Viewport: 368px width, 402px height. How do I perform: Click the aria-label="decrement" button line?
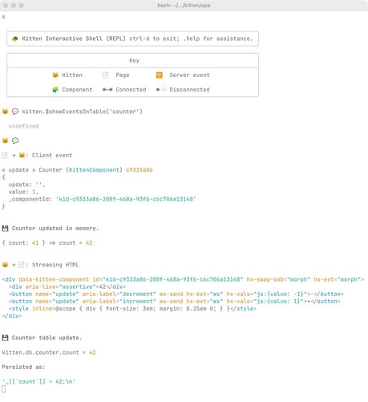tap(176, 294)
